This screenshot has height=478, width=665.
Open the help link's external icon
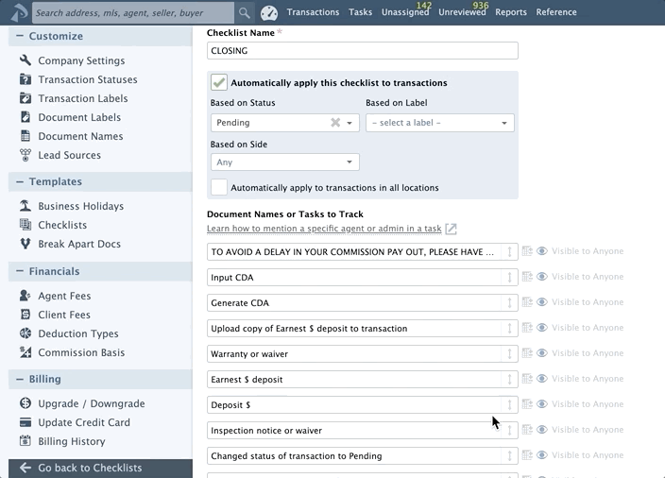pyautogui.click(x=451, y=229)
